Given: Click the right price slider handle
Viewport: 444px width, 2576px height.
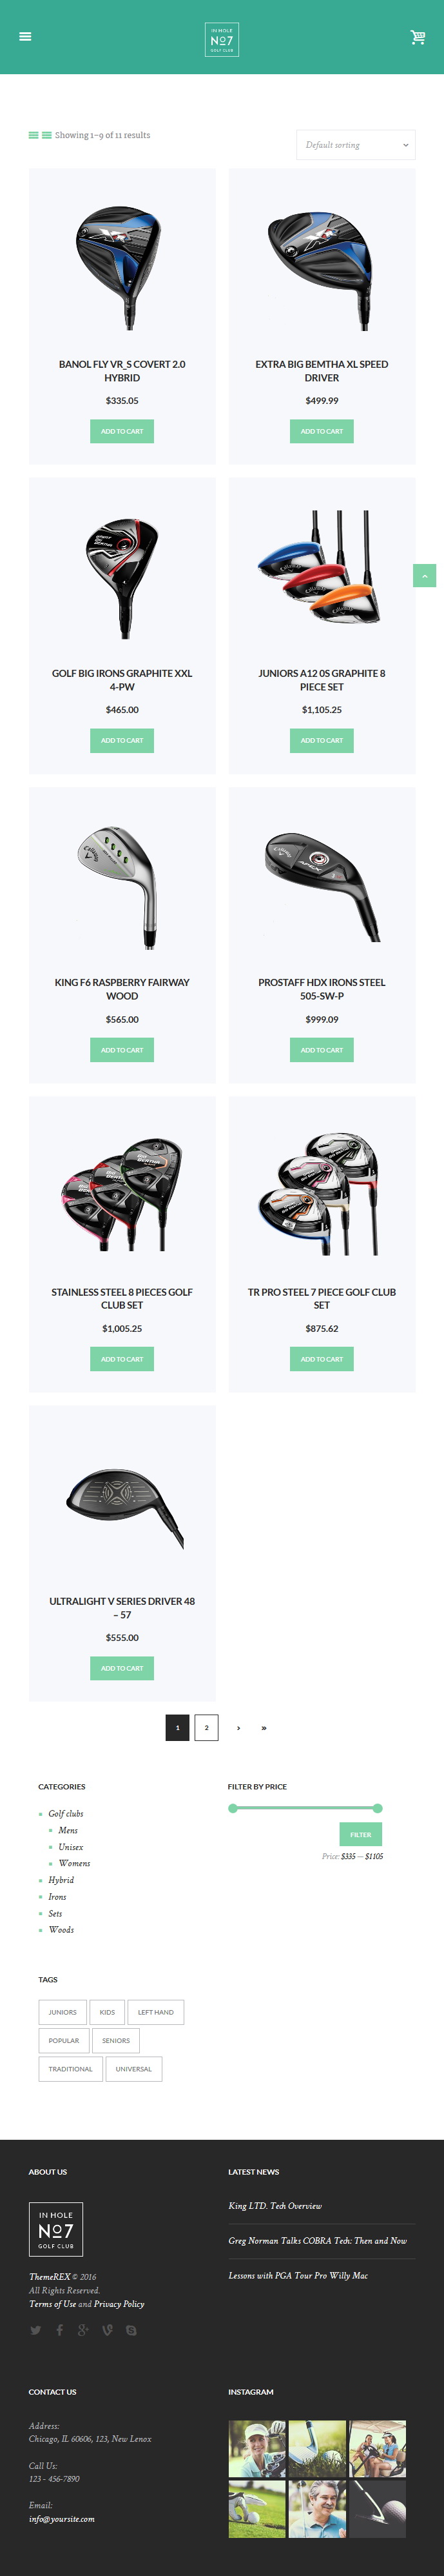Looking at the screenshot, I should (377, 1808).
